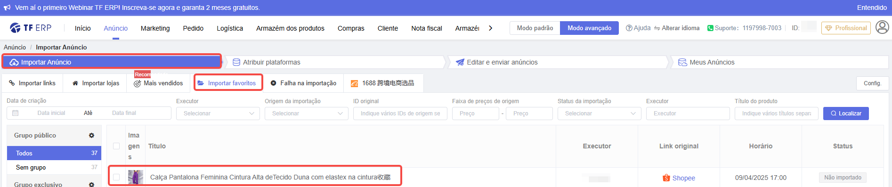Focus the ID original input field
Image resolution: width=892 pixels, height=187 pixels.
pos(400,114)
